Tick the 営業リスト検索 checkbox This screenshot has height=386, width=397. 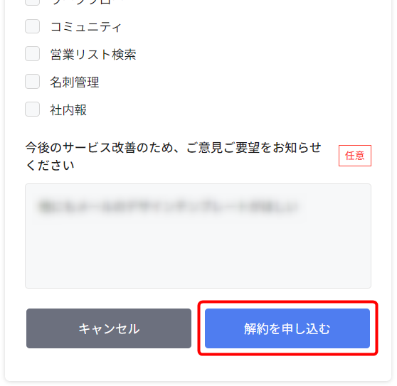pyautogui.click(x=33, y=54)
